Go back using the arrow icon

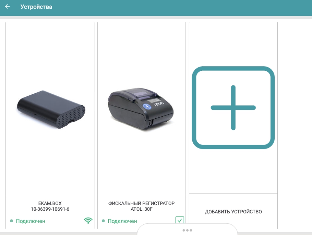click(7, 7)
